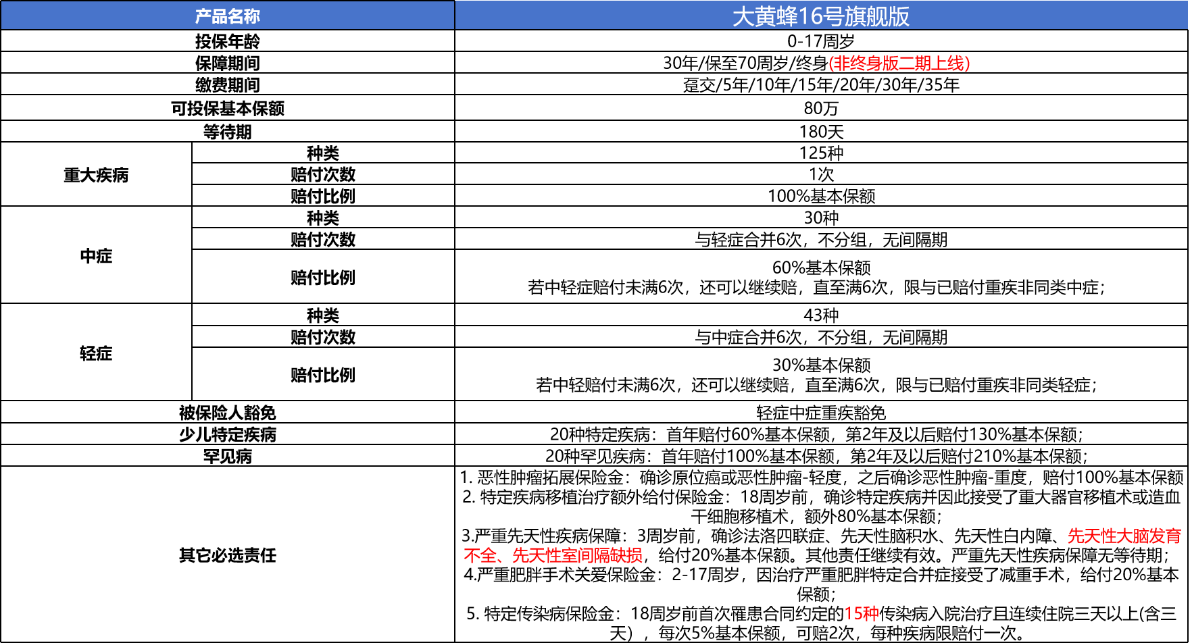Click 赔付次数 label in 重大疾病 section
The image size is (1192, 643).
coord(323,174)
